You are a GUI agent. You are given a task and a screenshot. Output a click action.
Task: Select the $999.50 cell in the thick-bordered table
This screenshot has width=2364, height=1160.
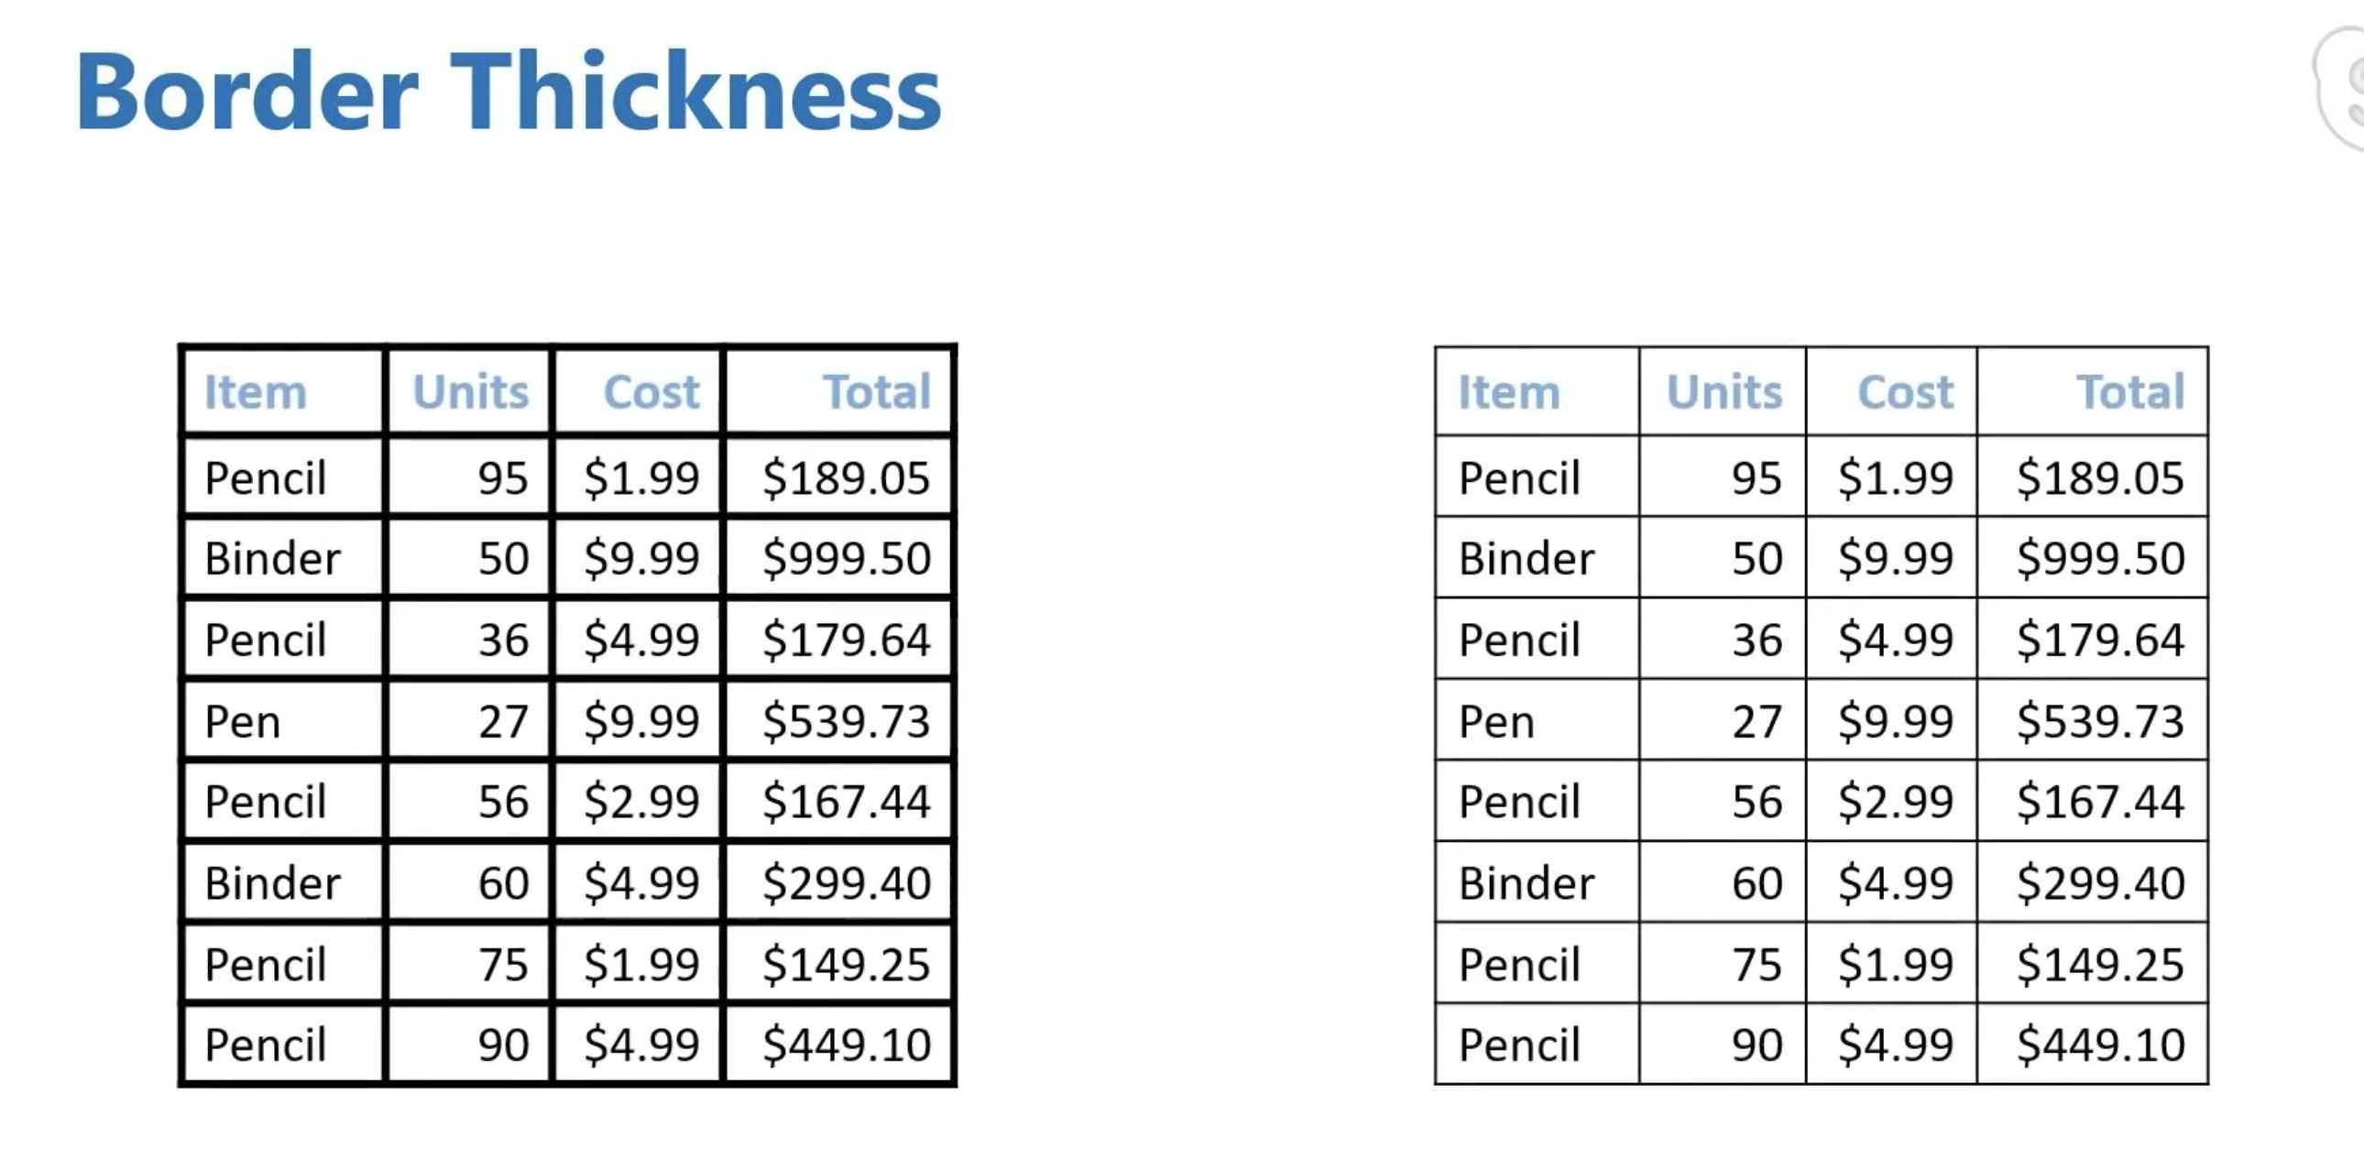click(x=846, y=559)
